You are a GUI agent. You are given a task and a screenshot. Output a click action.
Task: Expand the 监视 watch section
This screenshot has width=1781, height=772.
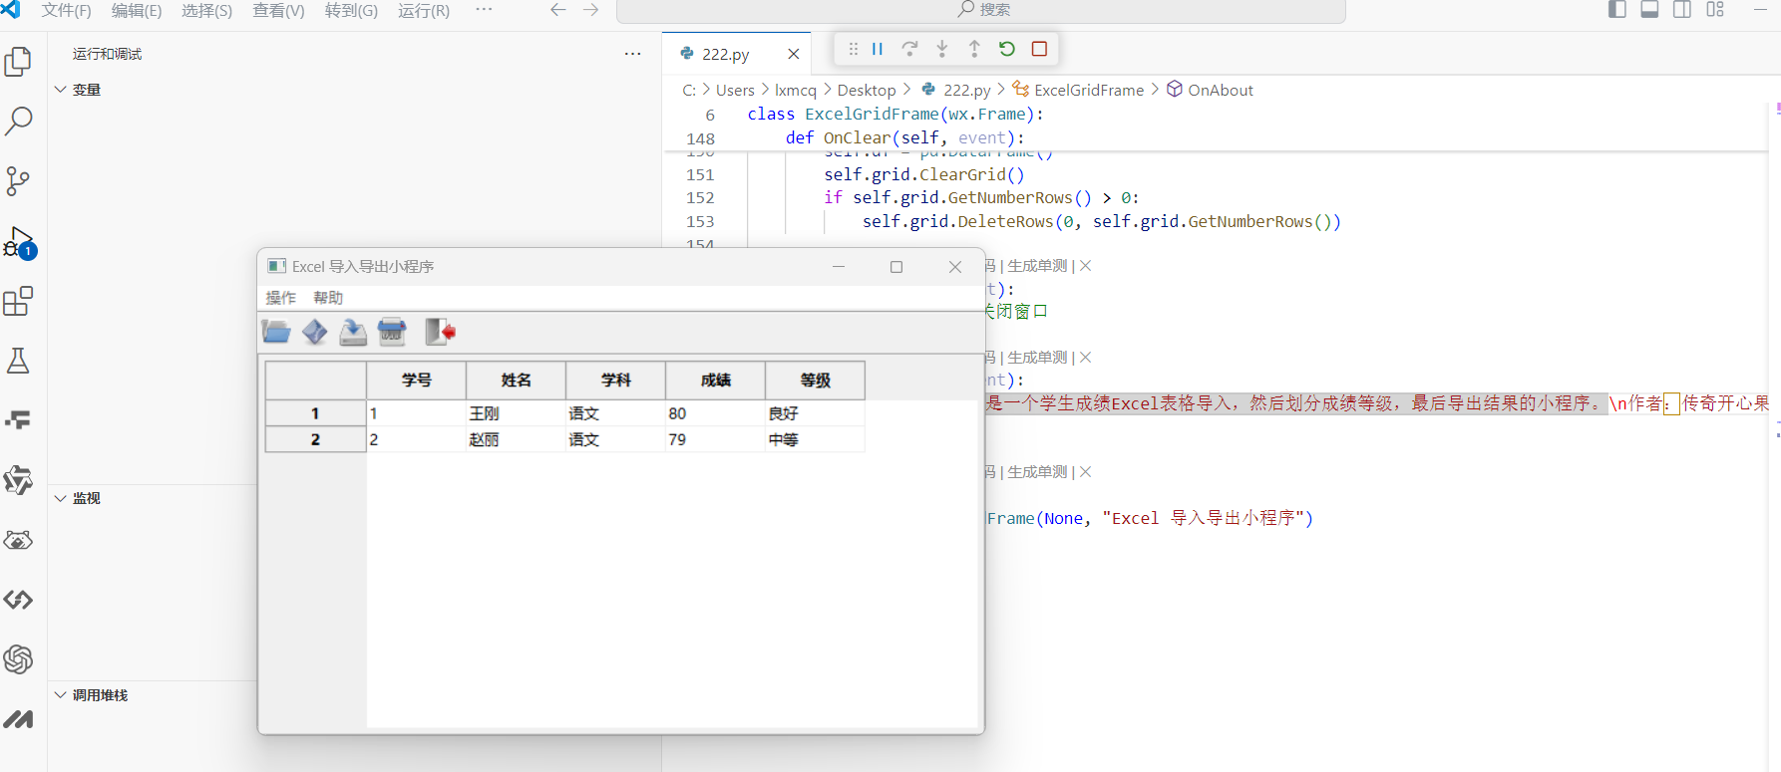tap(86, 498)
